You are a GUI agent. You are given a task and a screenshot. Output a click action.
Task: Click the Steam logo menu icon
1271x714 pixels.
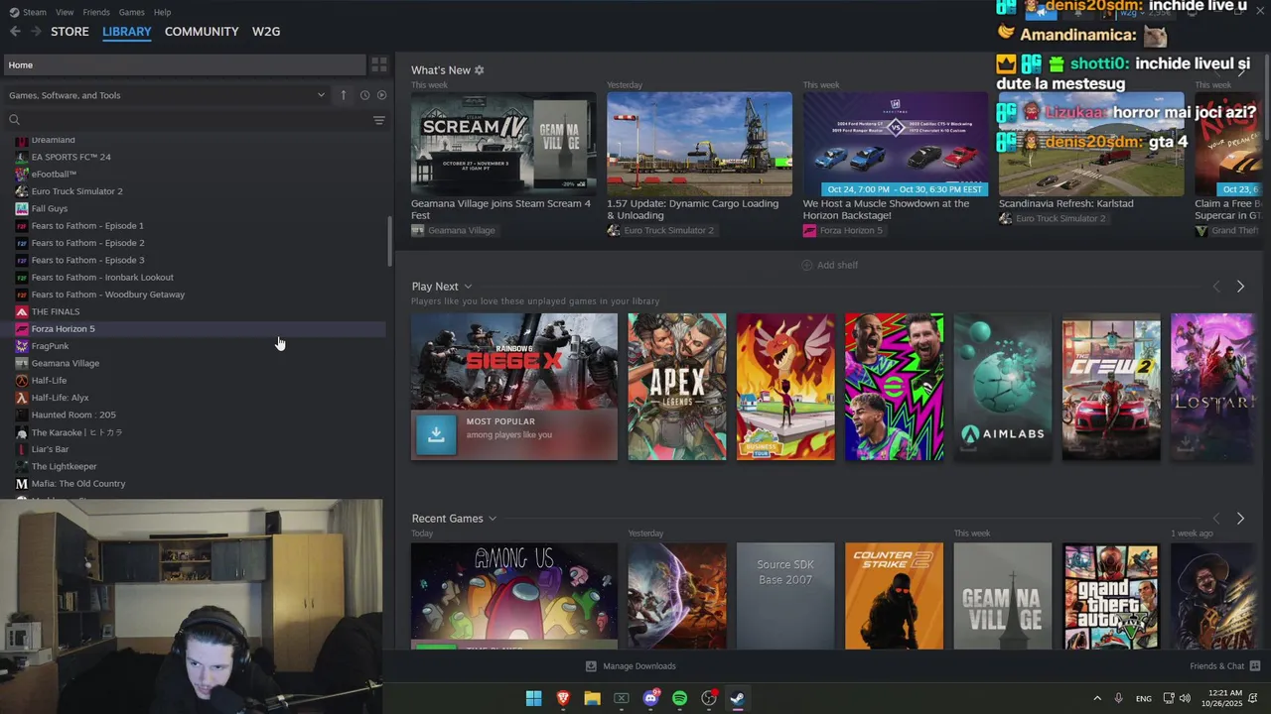coord(14,12)
